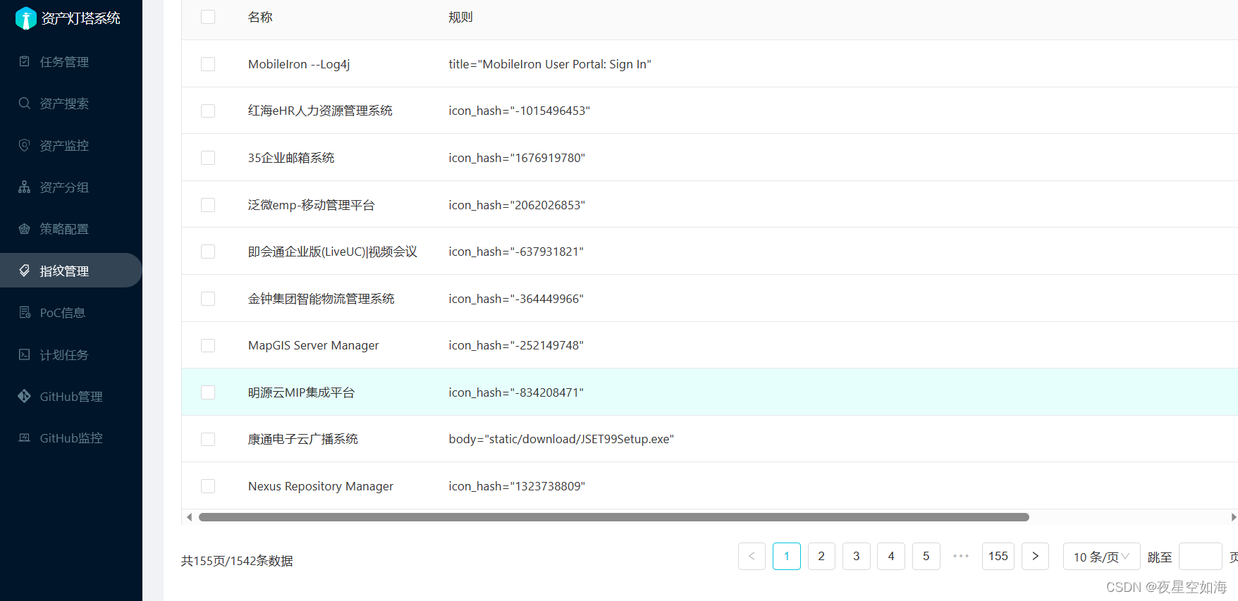Open GitHub监控 menu entry

pyautogui.click(x=71, y=438)
